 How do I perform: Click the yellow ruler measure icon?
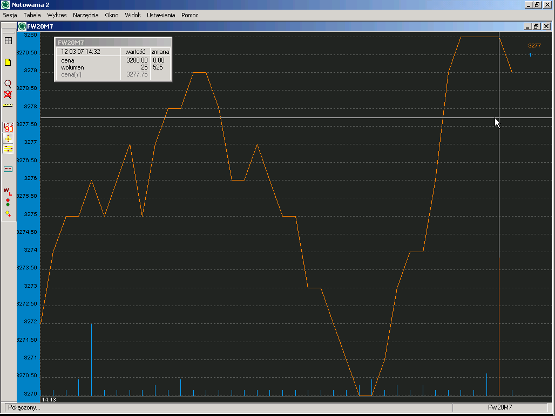pyautogui.click(x=8, y=105)
